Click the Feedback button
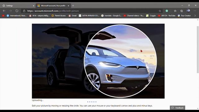Viewport: 199px width, 112px height. click(178, 108)
